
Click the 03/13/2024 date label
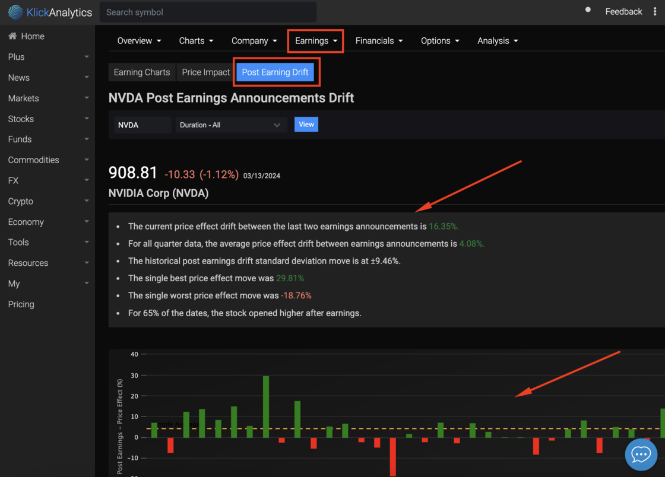point(262,176)
